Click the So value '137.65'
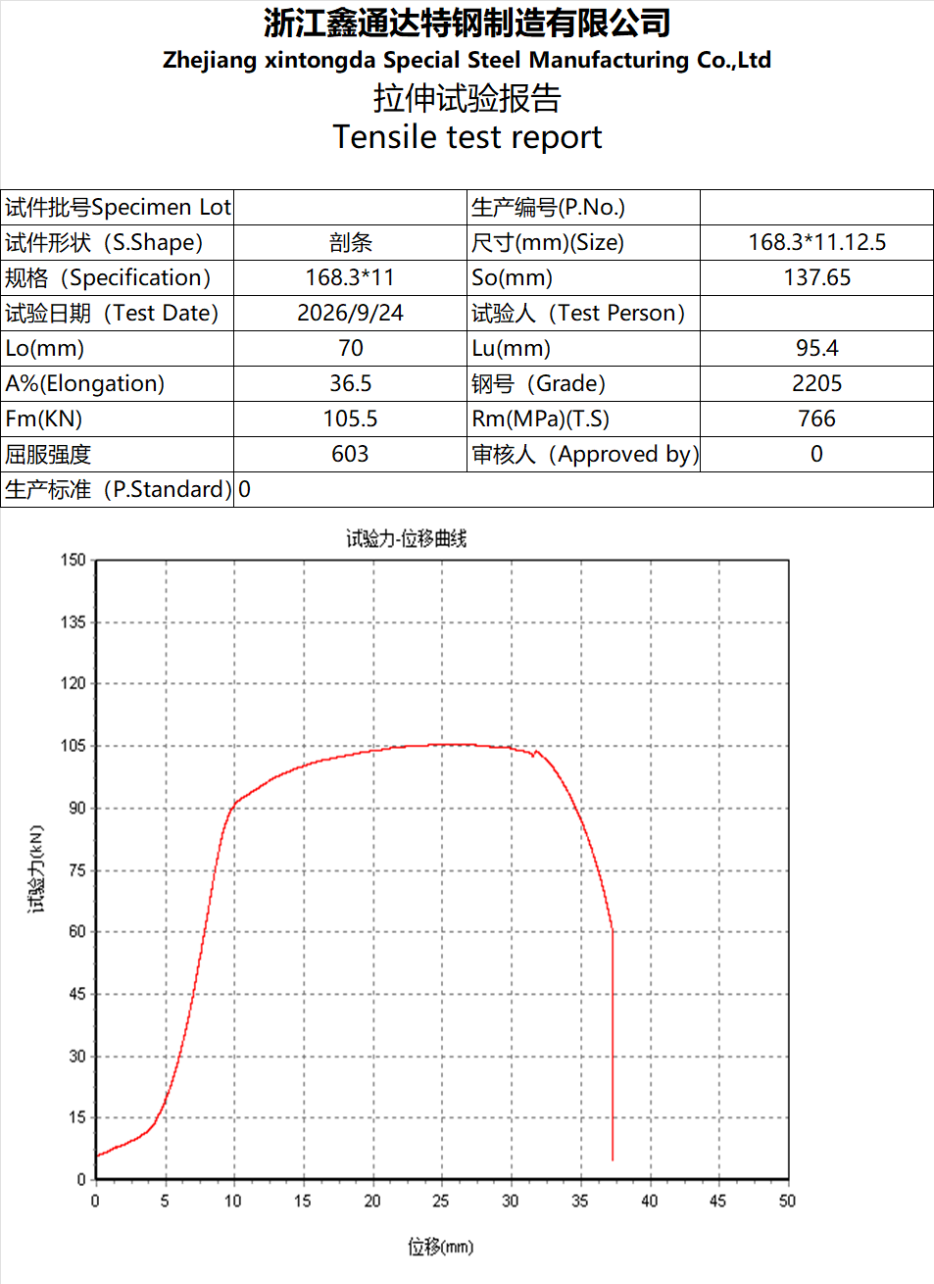934x1284 pixels. pos(816,278)
